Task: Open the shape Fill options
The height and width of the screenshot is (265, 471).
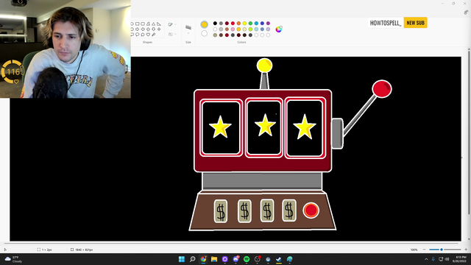Action: click(170, 35)
